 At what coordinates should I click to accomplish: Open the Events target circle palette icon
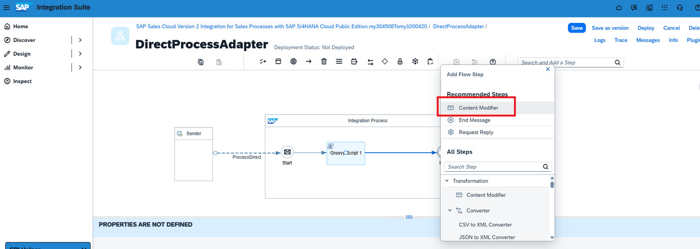click(x=294, y=62)
